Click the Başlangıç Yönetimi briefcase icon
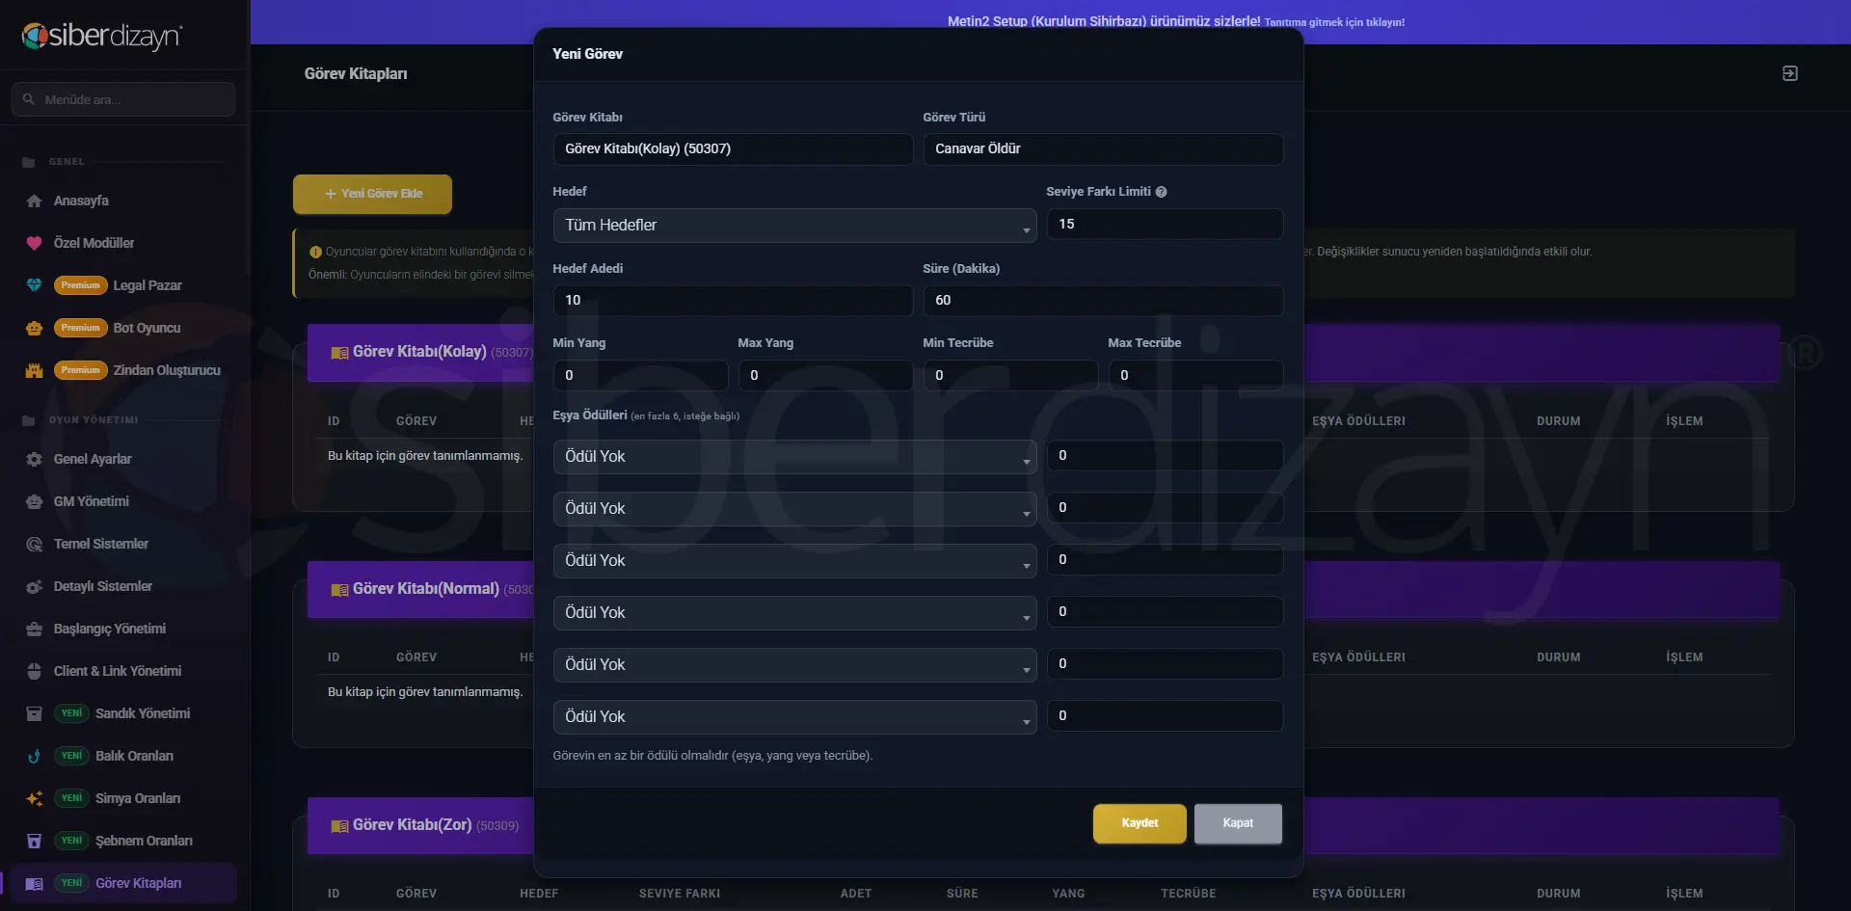 click(35, 629)
